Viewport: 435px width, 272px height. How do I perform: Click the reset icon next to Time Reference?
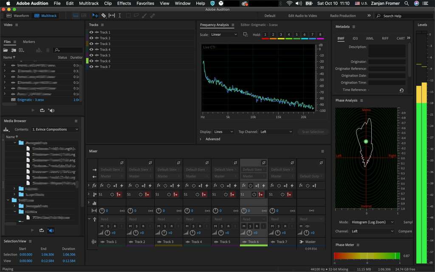[401, 90]
